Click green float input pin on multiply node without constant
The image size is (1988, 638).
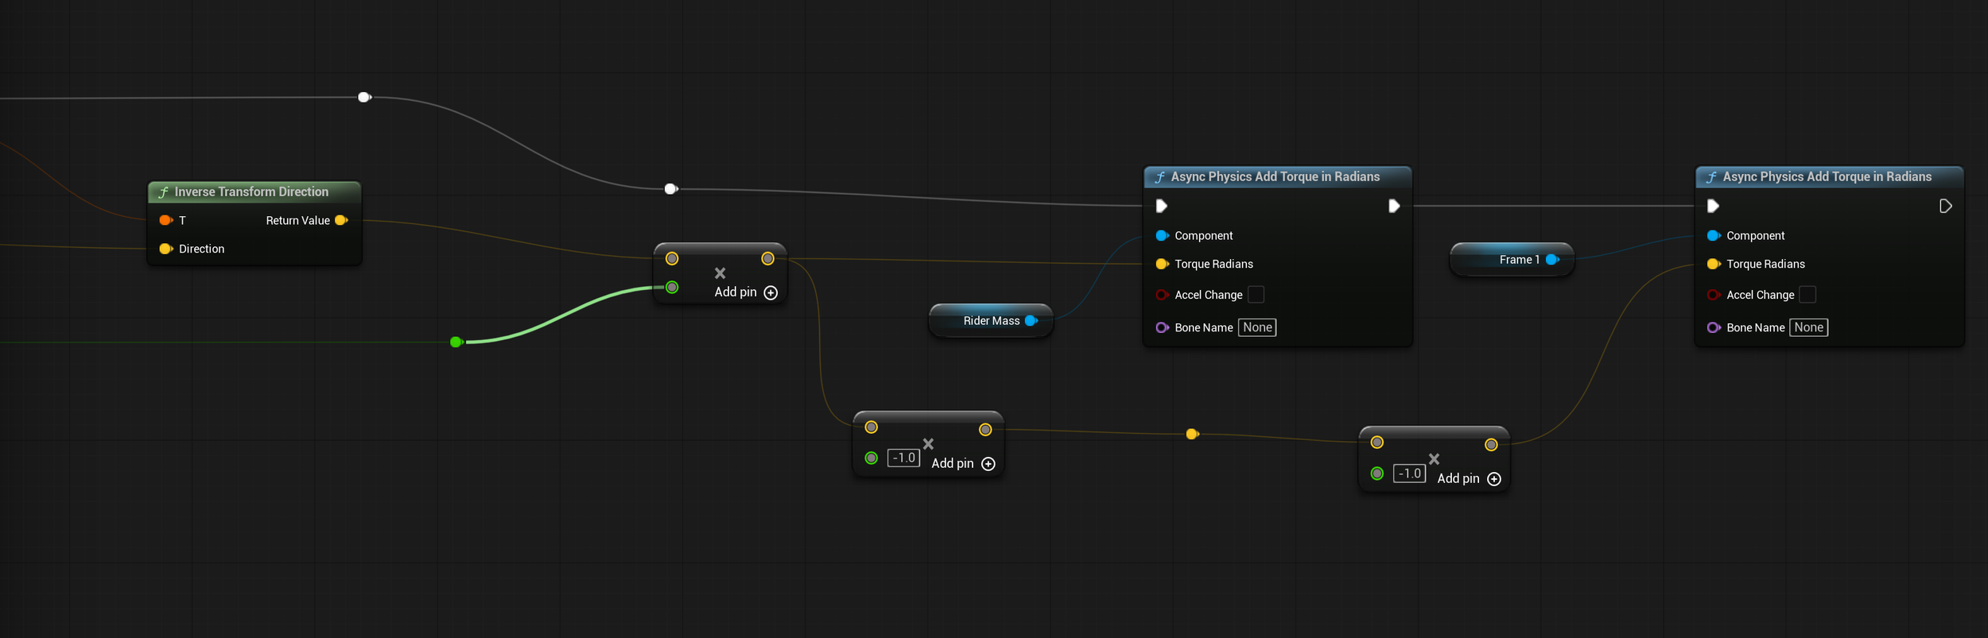click(672, 287)
